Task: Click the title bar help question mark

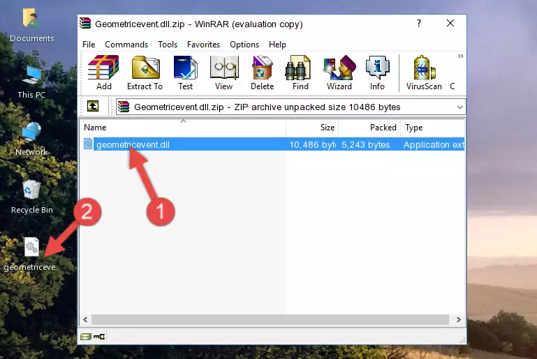Action: (x=419, y=23)
